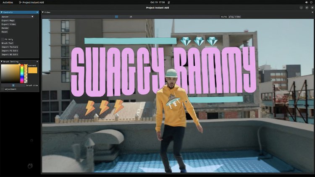Play the video with play video button
This screenshot has height=177, width=315.
(235, 17)
